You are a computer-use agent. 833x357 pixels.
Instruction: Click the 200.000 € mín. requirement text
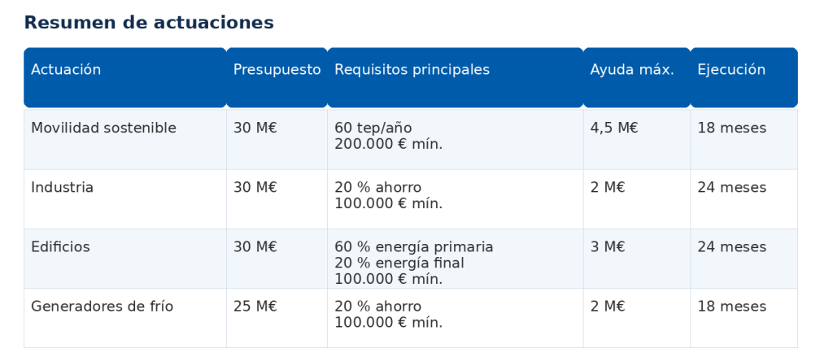coord(388,144)
